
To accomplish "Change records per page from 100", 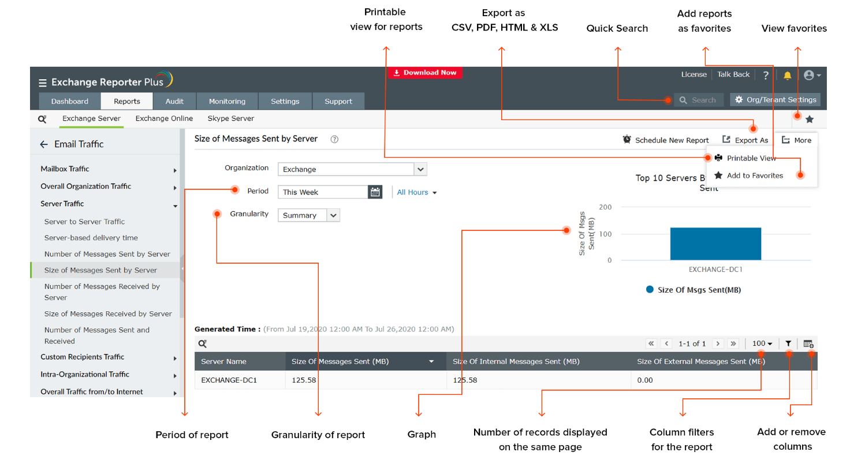I will [x=762, y=343].
